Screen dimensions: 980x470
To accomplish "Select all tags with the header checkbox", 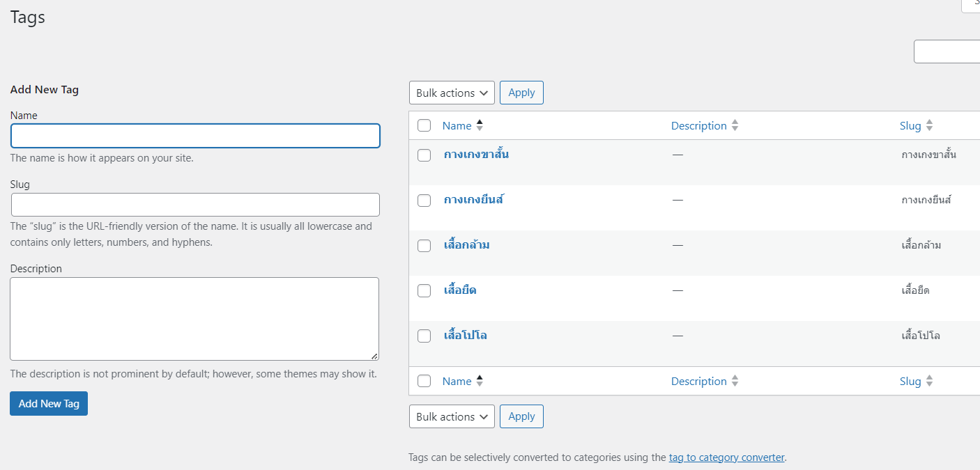I will 424,125.
